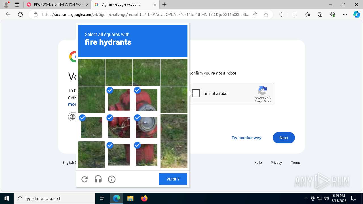Deselect the checked tile with silver hydrant nozzle top
The image size is (363, 204).
(x=146, y=100)
